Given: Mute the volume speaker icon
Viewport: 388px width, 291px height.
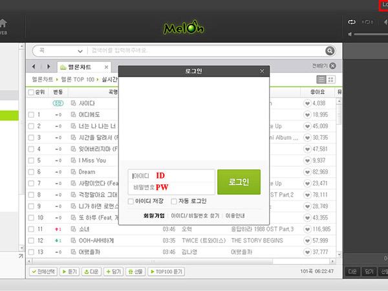Looking at the screenshot, I should coord(350,34).
